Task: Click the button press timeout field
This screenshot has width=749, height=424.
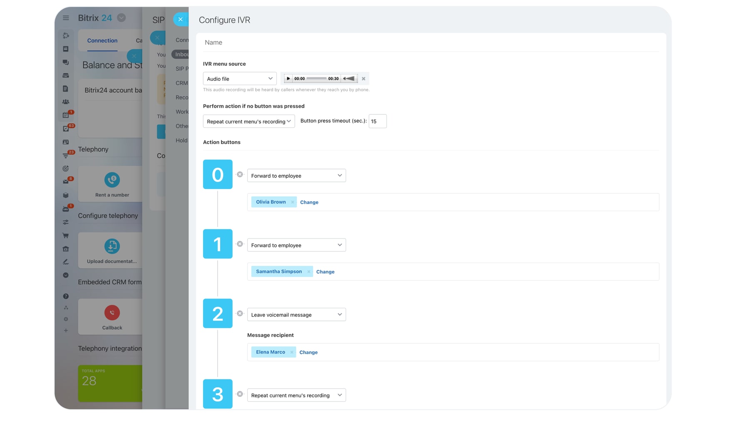Action: coord(377,121)
